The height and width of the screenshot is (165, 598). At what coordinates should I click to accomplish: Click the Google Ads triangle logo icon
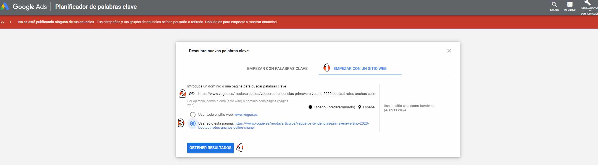click(4, 7)
